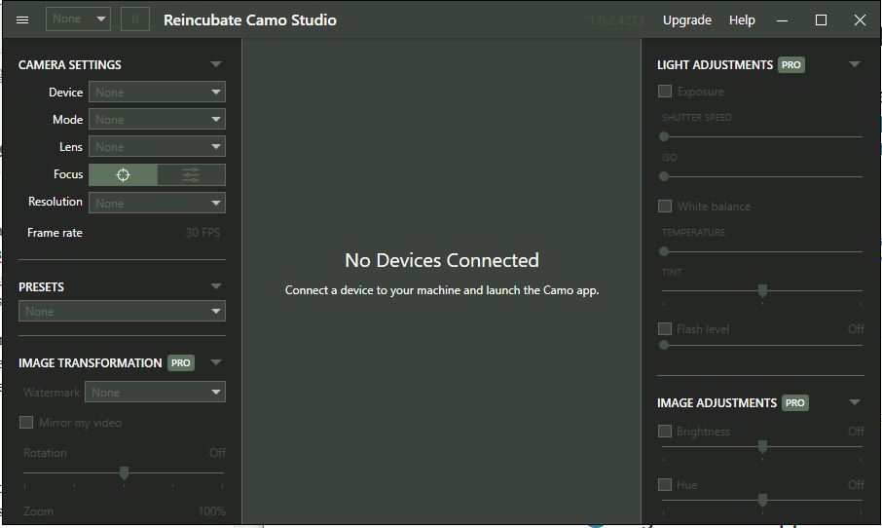Click the Hue slider handle
The image size is (882, 528).
[763, 500]
